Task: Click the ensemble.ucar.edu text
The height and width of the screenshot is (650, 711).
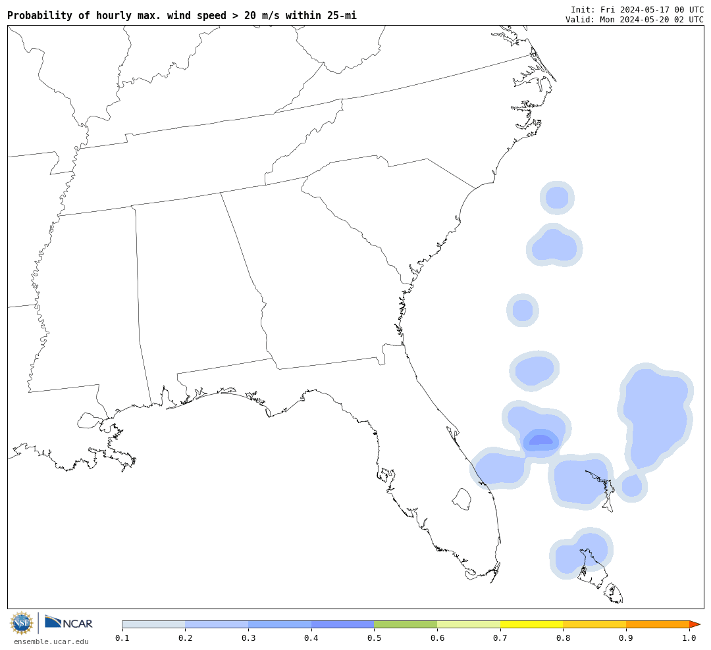Action: point(51,641)
